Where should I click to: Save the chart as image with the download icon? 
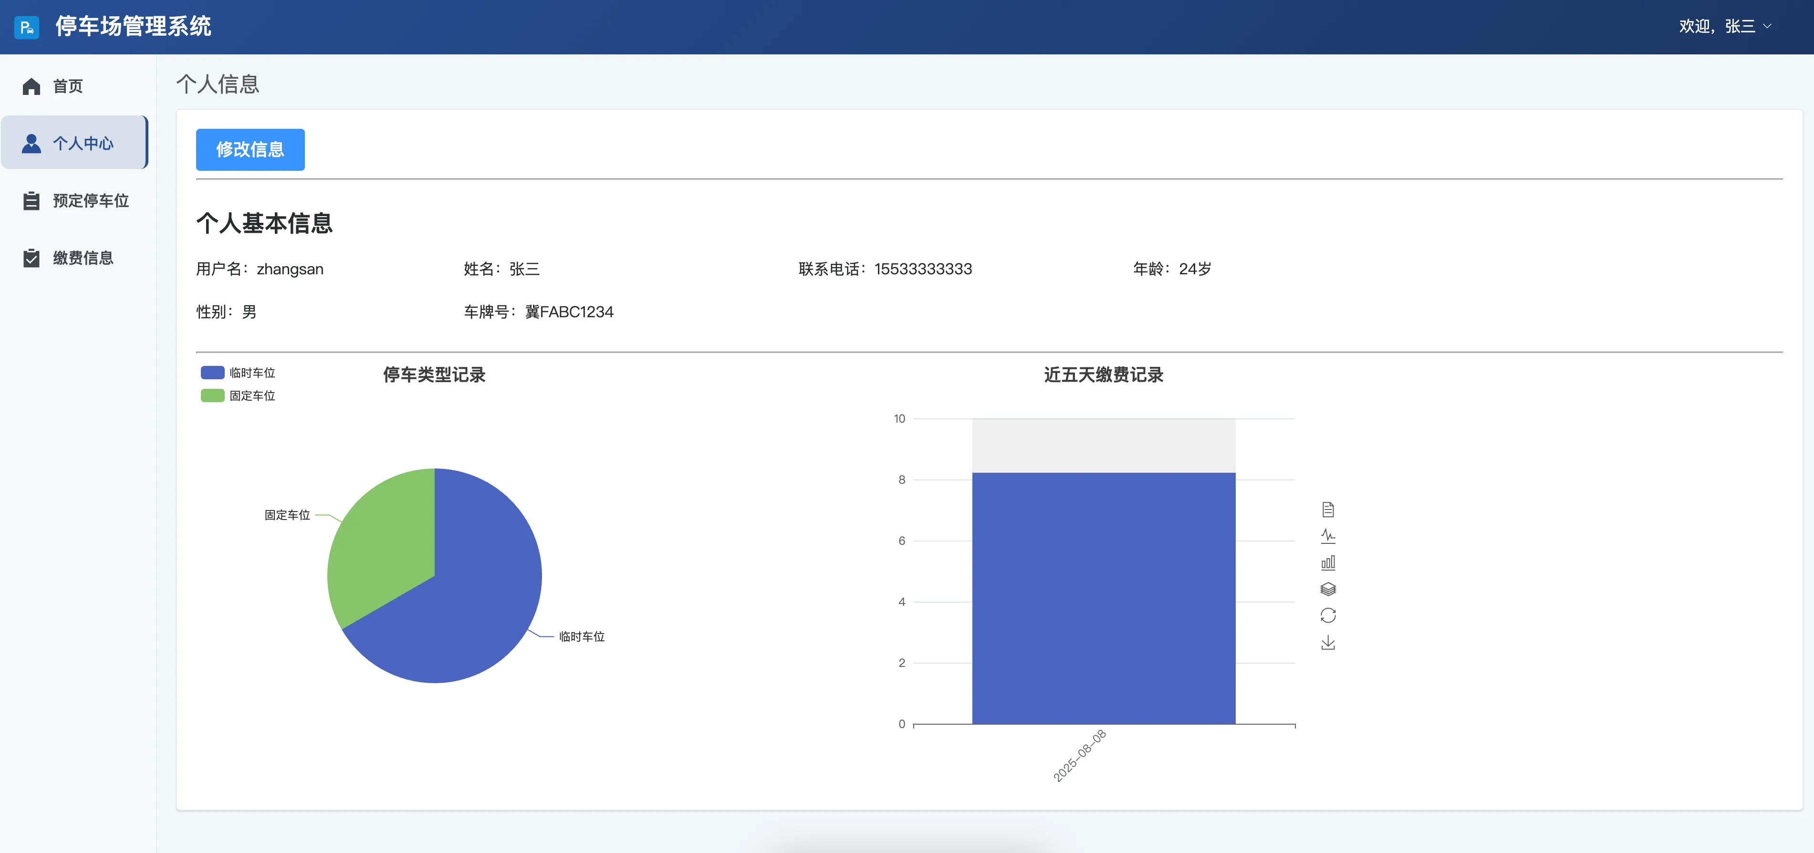point(1327,643)
